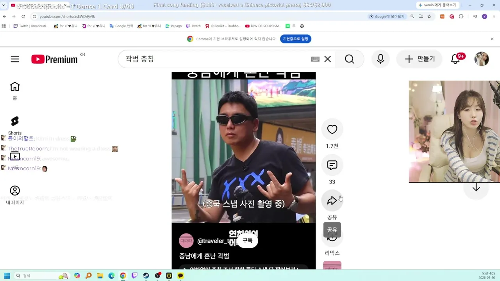The width and height of the screenshot is (500, 281).
Task: Share the short with the arrow button
Action: (x=332, y=201)
